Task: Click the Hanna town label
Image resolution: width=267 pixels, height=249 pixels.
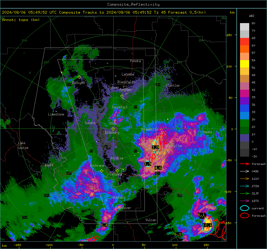Action: (x=207, y=132)
